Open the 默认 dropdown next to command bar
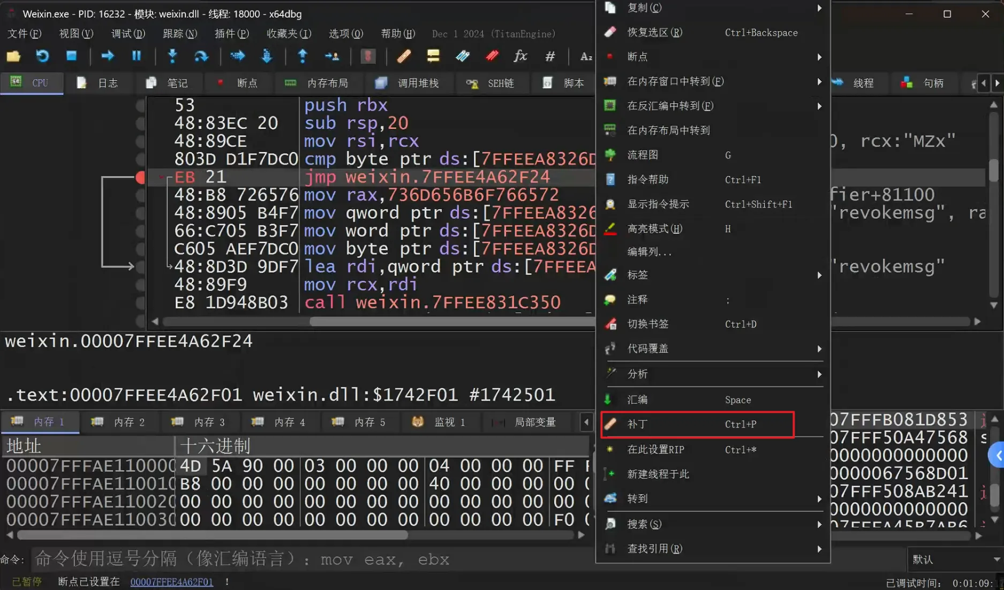 click(955, 560)
